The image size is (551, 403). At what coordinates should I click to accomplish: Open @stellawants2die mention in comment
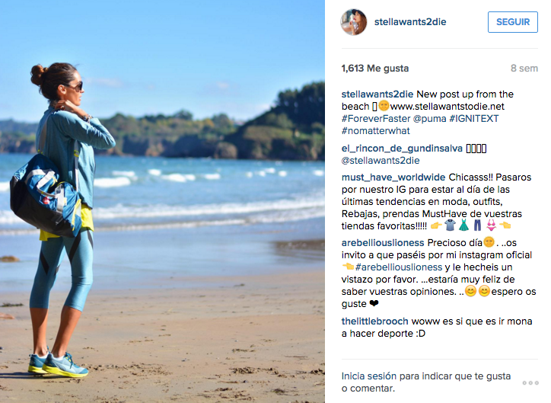point(381,161)
